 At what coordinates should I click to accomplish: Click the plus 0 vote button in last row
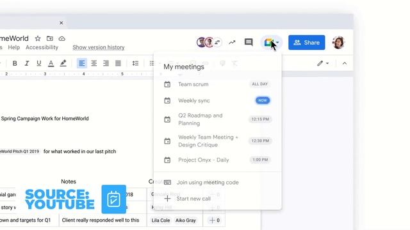point(215,220)
